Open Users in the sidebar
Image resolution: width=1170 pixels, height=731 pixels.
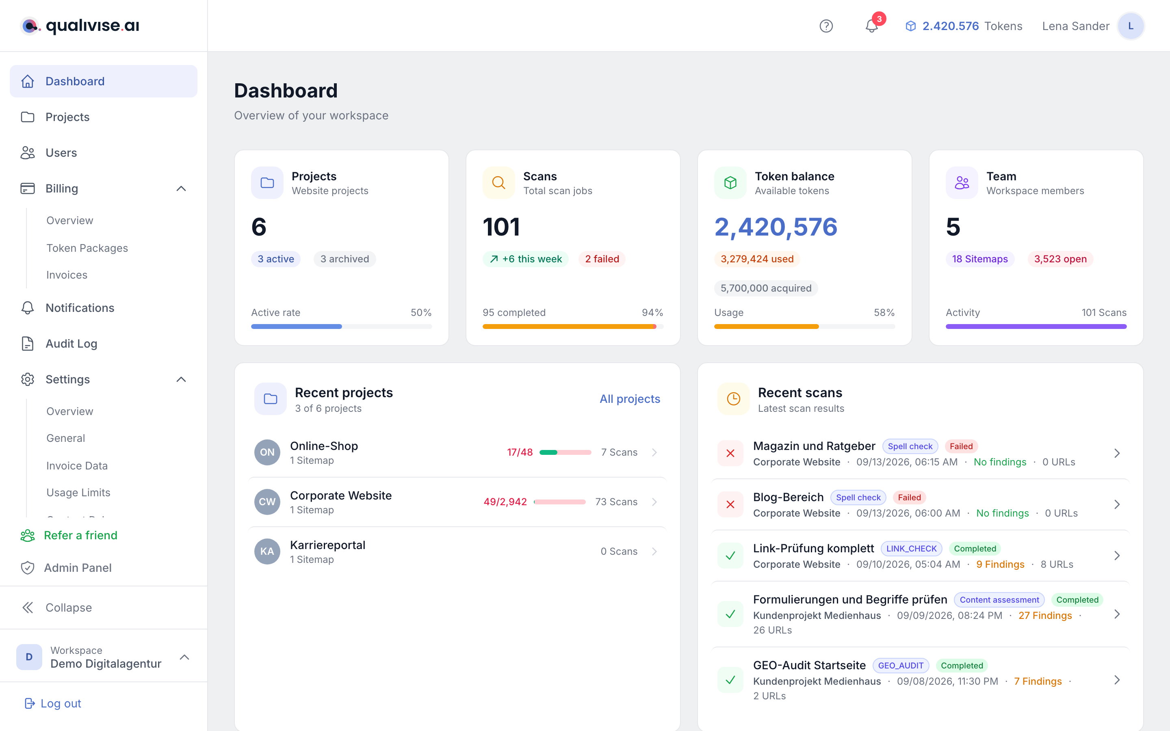(104, 153)
